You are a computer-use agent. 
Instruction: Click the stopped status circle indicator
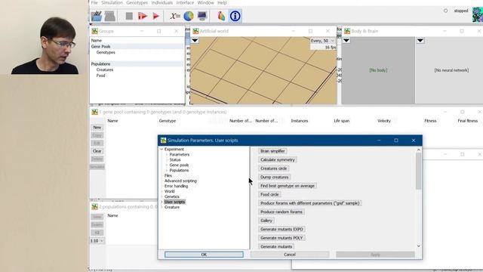click(x=445, y=11)
